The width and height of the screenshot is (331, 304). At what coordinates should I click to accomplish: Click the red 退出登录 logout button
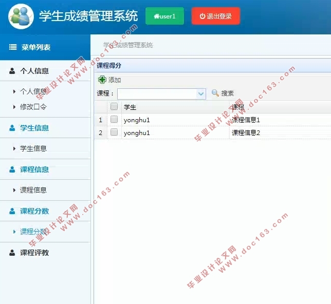[x=216, y=16]
